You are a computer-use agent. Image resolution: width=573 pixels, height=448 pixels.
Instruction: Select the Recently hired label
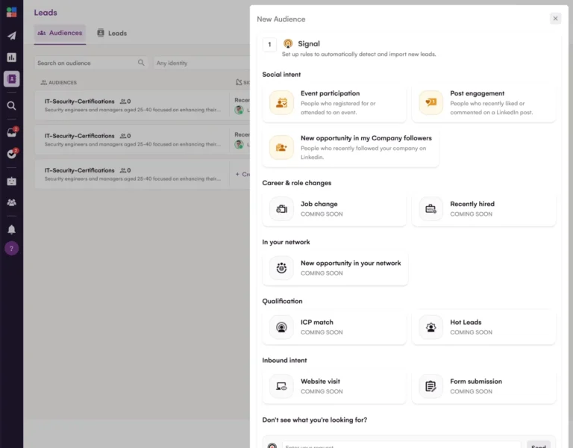472,204
